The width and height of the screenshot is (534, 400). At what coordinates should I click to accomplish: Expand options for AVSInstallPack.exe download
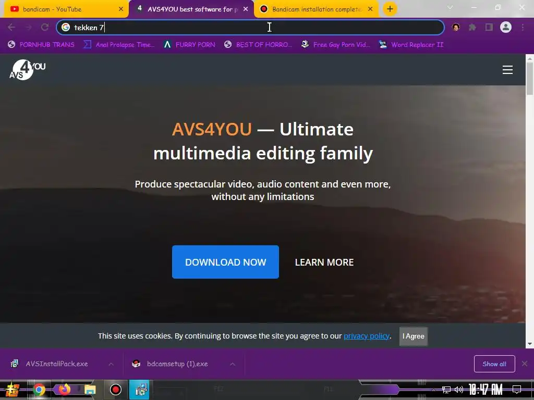coord(111,364)
